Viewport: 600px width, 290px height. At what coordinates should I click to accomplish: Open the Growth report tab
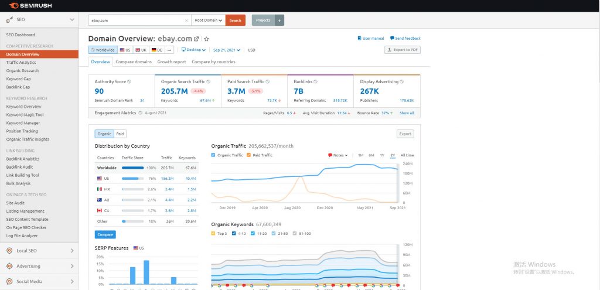coord(172,62)
